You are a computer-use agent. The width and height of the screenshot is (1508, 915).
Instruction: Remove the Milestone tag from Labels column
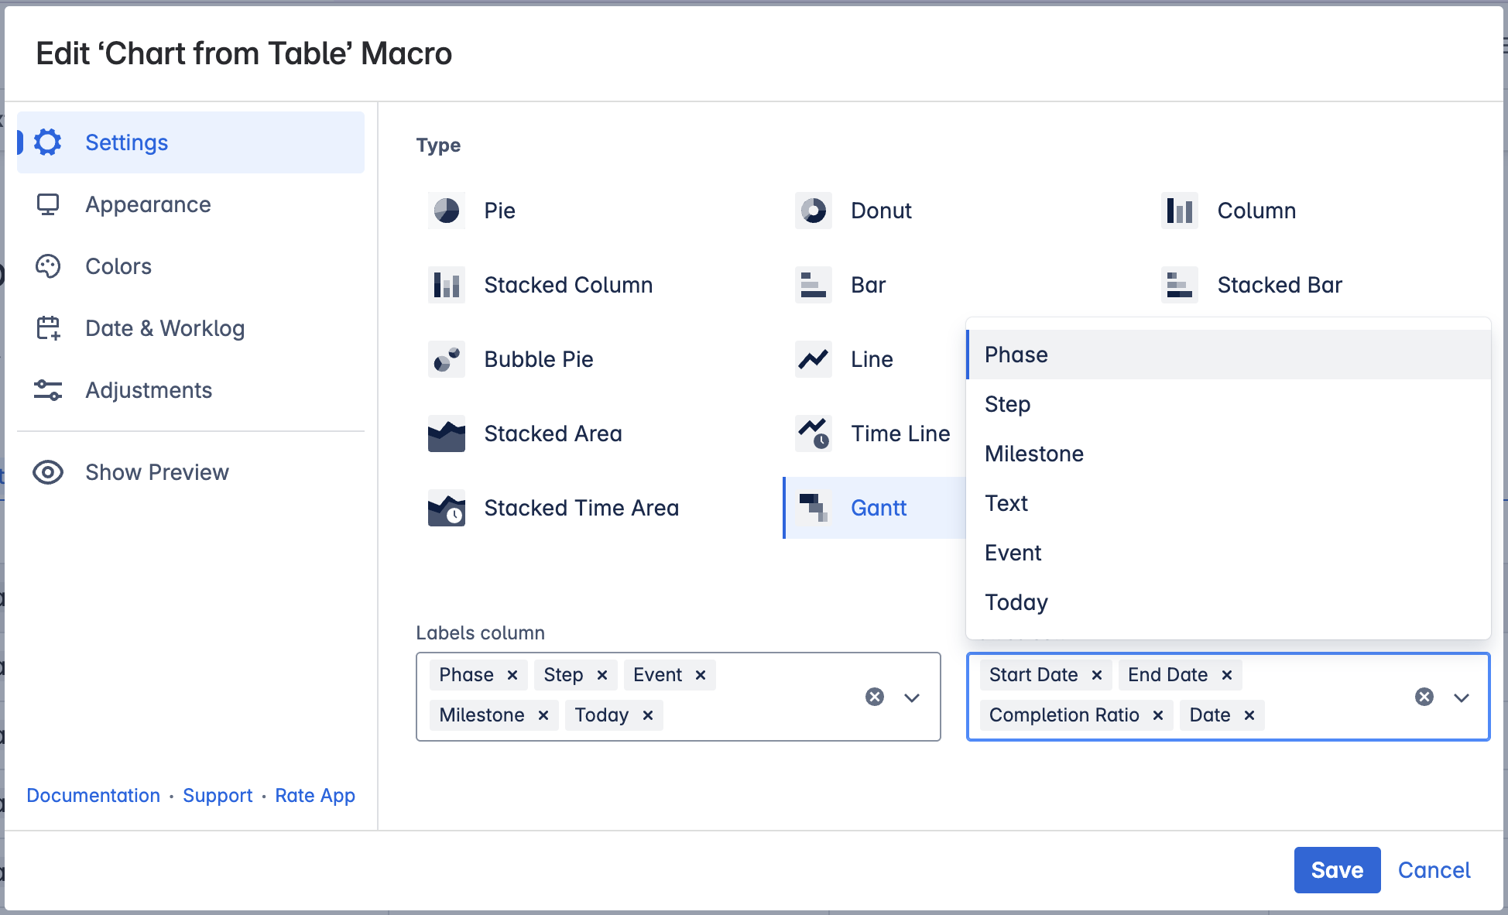pos(543,715)
